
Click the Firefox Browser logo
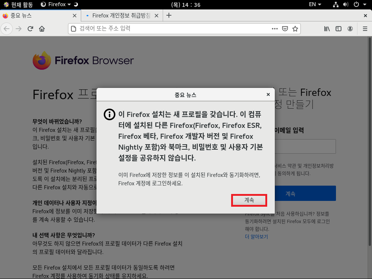coord(83,60)
